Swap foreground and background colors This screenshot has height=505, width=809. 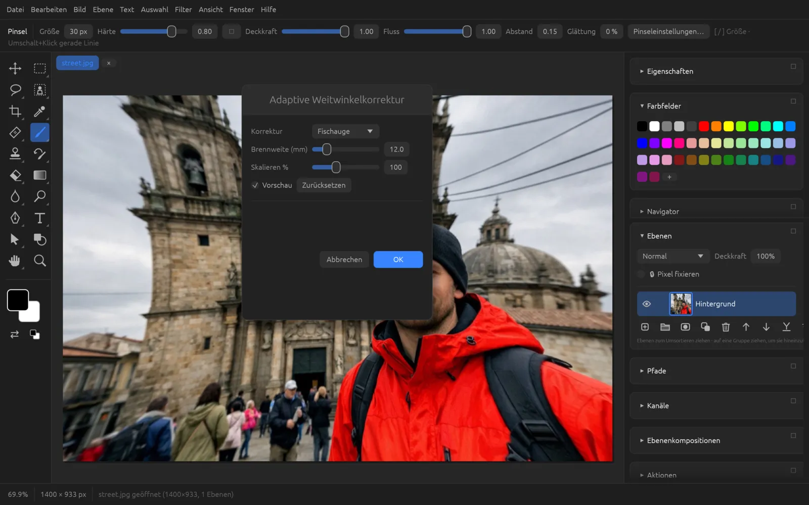[x=15, y=334]
